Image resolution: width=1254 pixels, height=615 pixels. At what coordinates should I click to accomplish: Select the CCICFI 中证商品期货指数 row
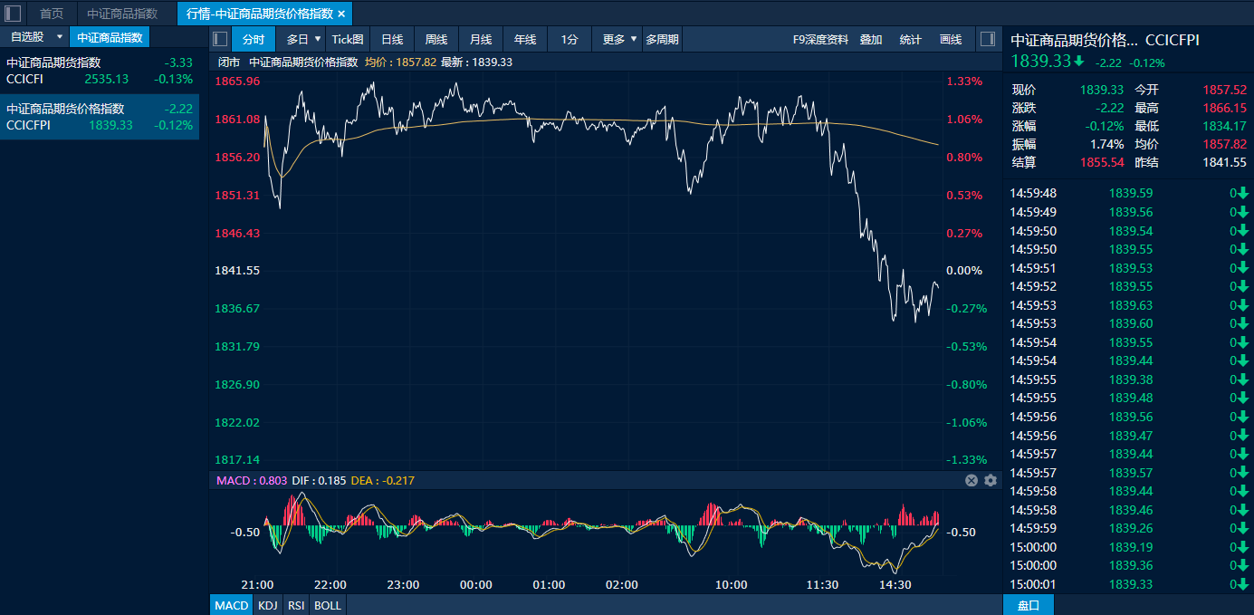coord(100,71)
